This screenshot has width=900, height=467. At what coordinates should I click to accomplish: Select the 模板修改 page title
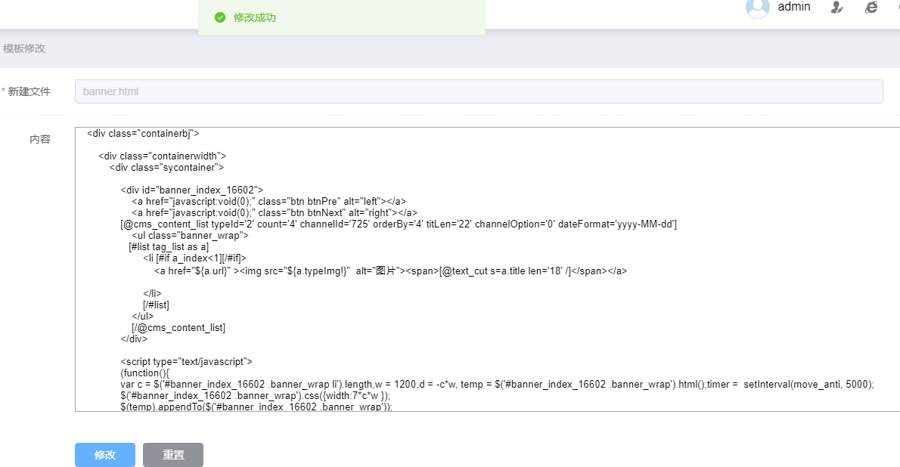[x=24, y=48]
